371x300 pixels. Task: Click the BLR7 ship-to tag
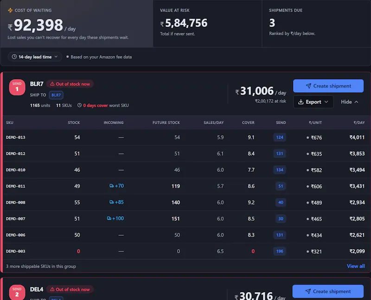click(x=56, y=95)
